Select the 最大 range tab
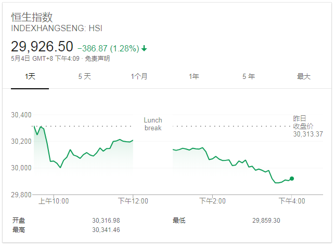334x245 pixels. click(x=304, y=76)
